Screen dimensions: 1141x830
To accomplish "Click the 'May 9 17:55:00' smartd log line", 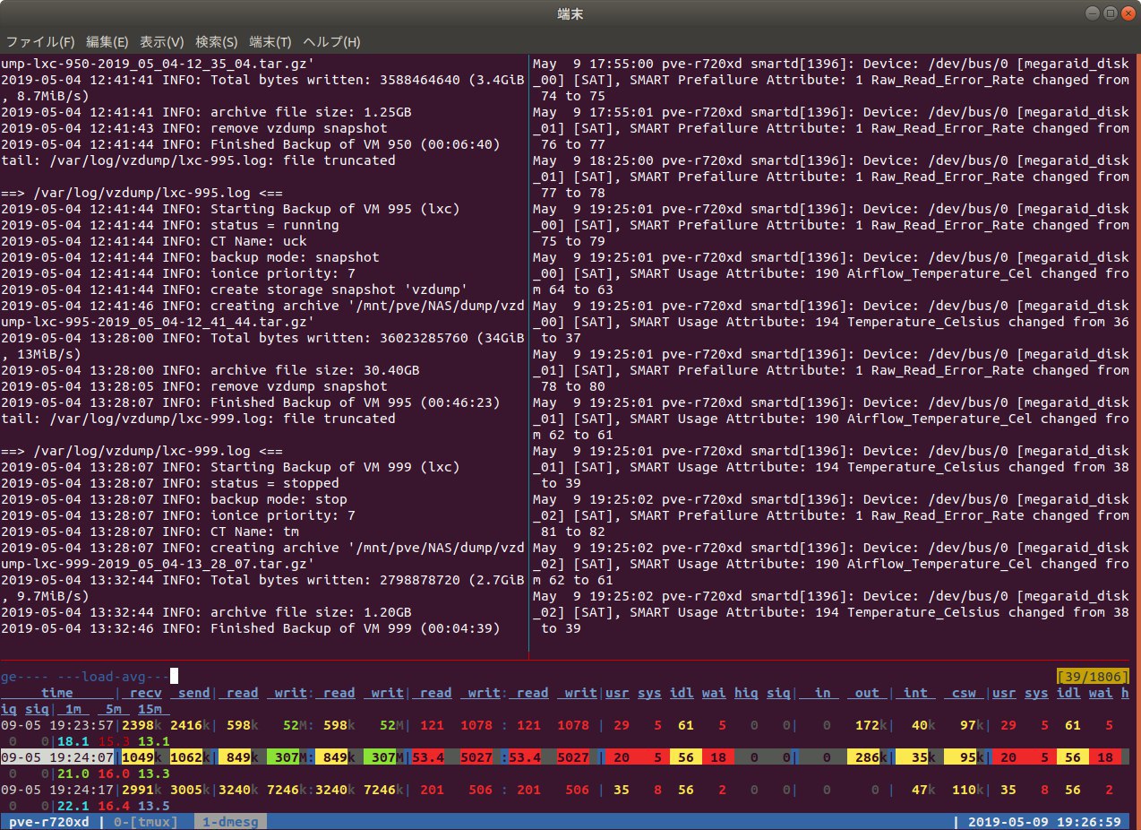I will [831, 64].
